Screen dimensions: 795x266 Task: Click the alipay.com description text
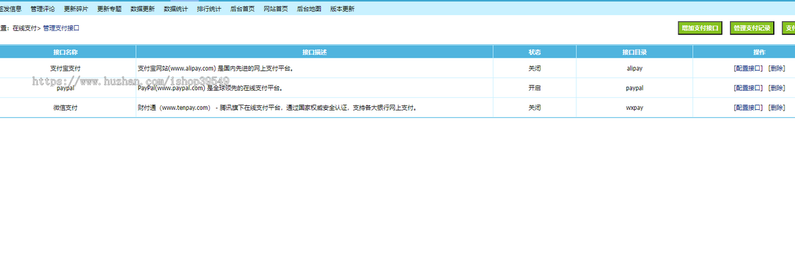coord(215,68)
